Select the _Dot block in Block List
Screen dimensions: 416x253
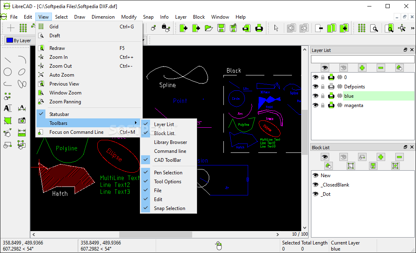[x=362, y=194]
